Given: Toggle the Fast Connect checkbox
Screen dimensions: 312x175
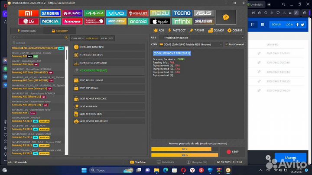Looking at the screenshot, I should point(227,45).
